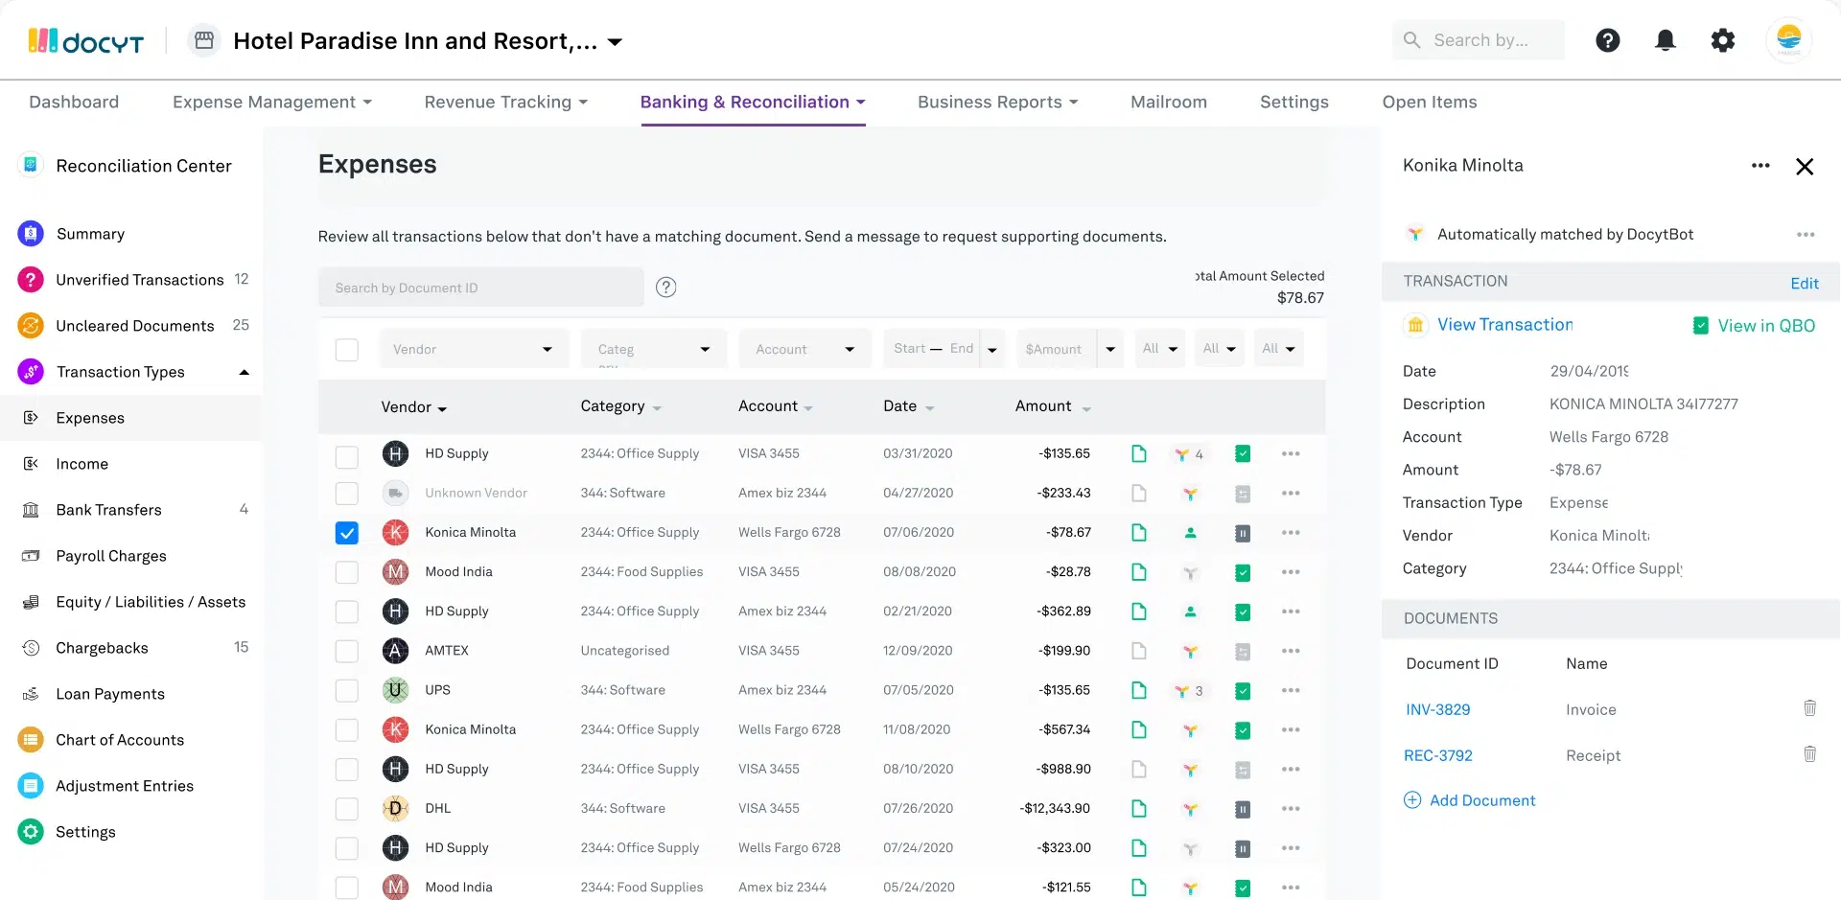Click the top Search by field
The width and height of the screenshot is (1841, 900).
pos(1479,40)
